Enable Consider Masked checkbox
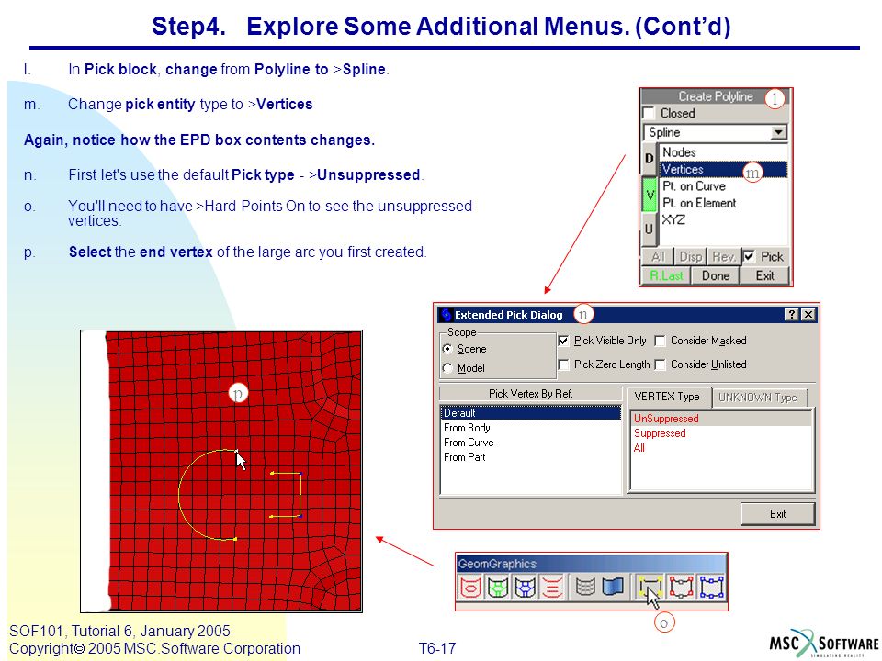Image resolution: width=882 pixels, height=661 pixels. (x=661, y=341)
